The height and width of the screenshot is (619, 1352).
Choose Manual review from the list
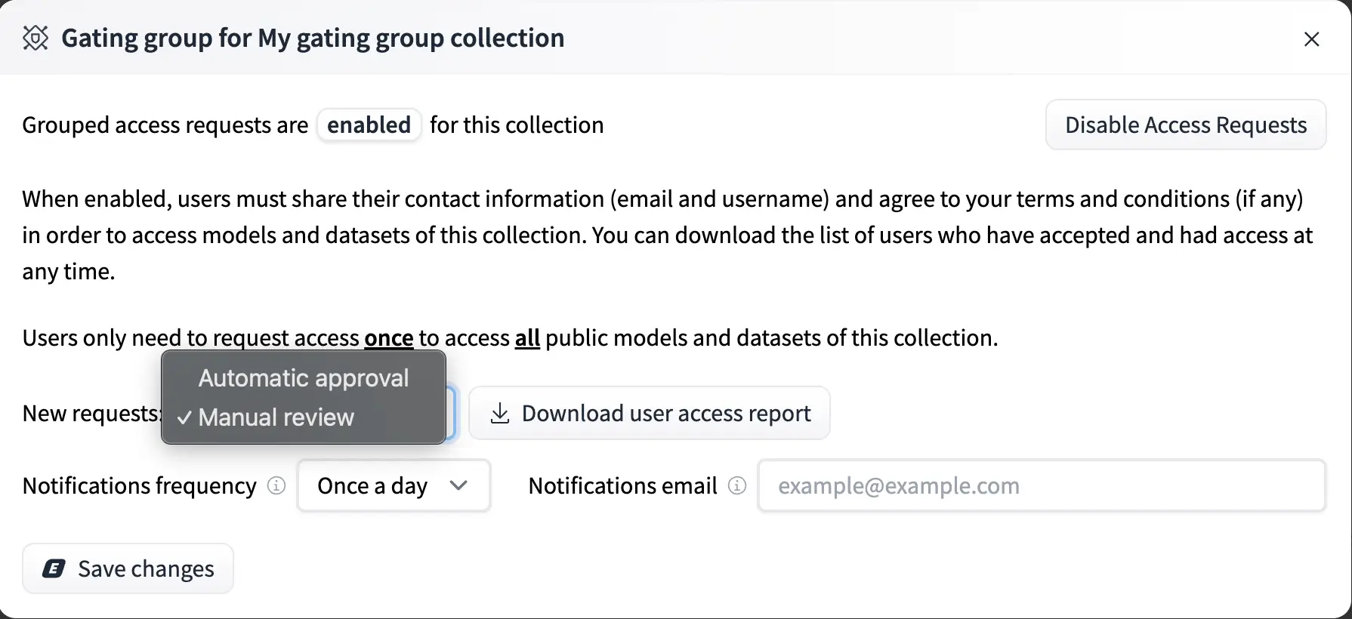[x=276, y=417]
